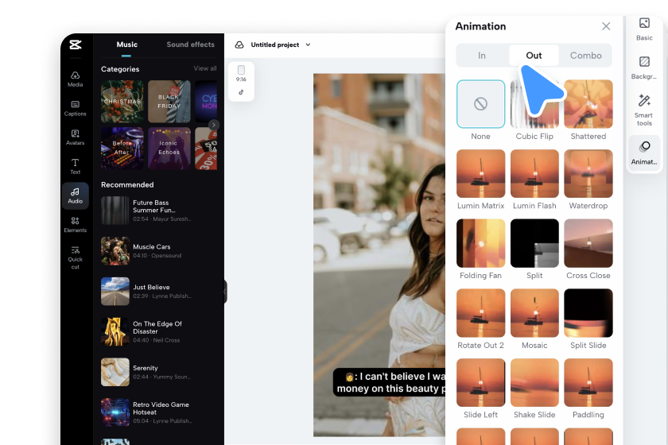
Task: Expand the Untitled project dropdown
Action: tap(308, 44)
